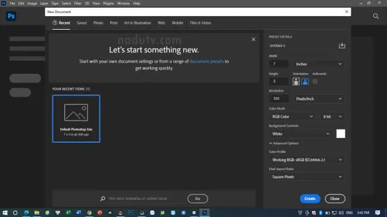Select landscape orientation
Viewport: 387px width, 217px height.
(305, 81)
